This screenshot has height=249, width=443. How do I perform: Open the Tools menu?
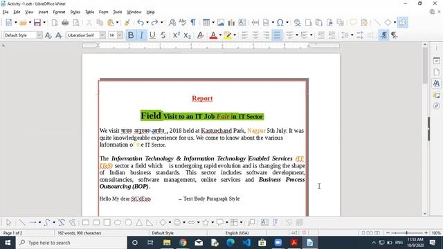point(118,12)
